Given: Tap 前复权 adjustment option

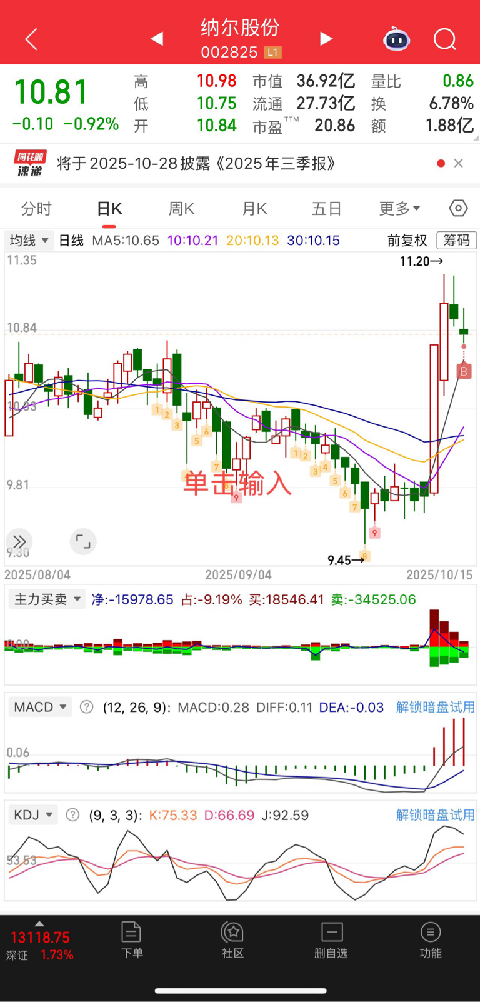Looking at the screenshot, I should coord(407,240).
